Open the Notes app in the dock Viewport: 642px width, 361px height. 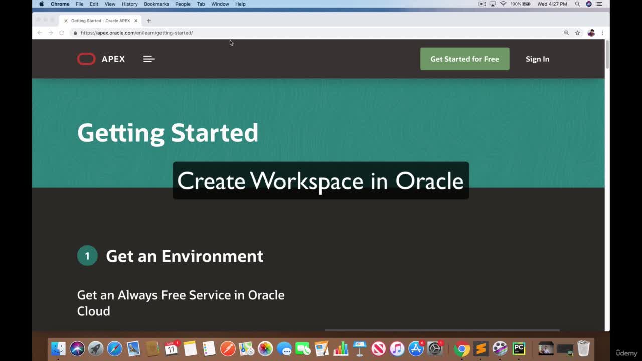pos(190,348)
